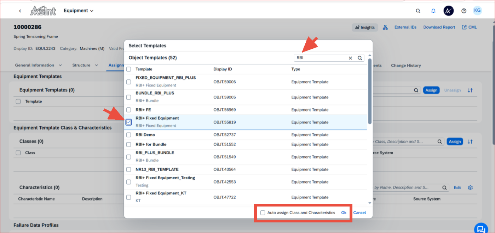Edit characteristics link

(x=457, y=187)
